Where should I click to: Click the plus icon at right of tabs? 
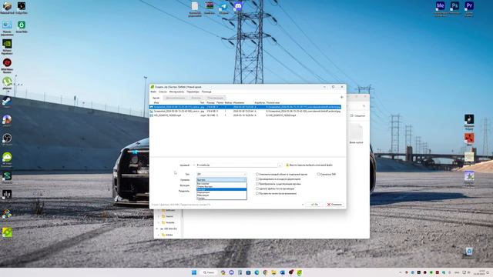click(x=341, y=98)
